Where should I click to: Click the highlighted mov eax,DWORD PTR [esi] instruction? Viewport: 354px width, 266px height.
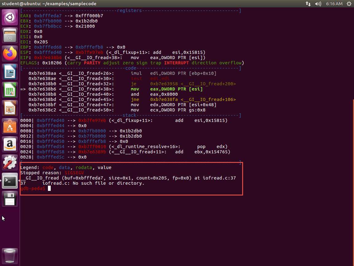click(176, 89)
